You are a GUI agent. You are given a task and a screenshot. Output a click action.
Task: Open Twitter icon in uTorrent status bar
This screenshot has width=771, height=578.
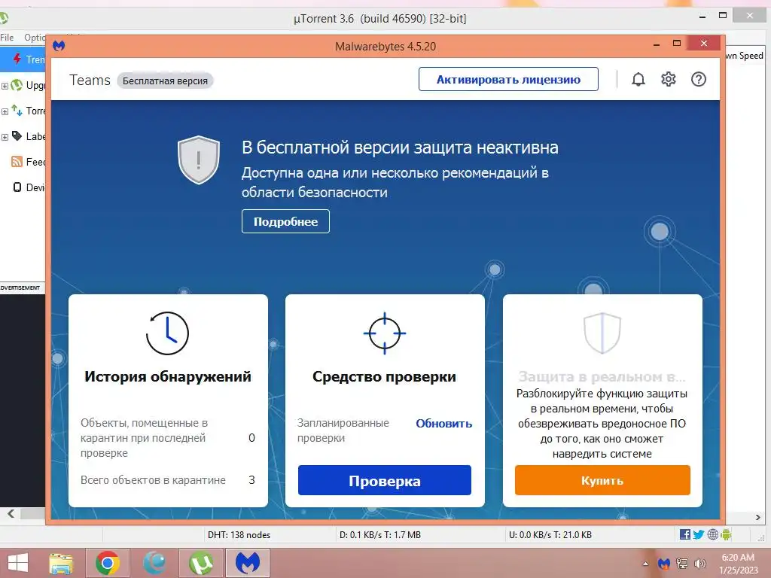pyautogui.click(x=698, y=534)
